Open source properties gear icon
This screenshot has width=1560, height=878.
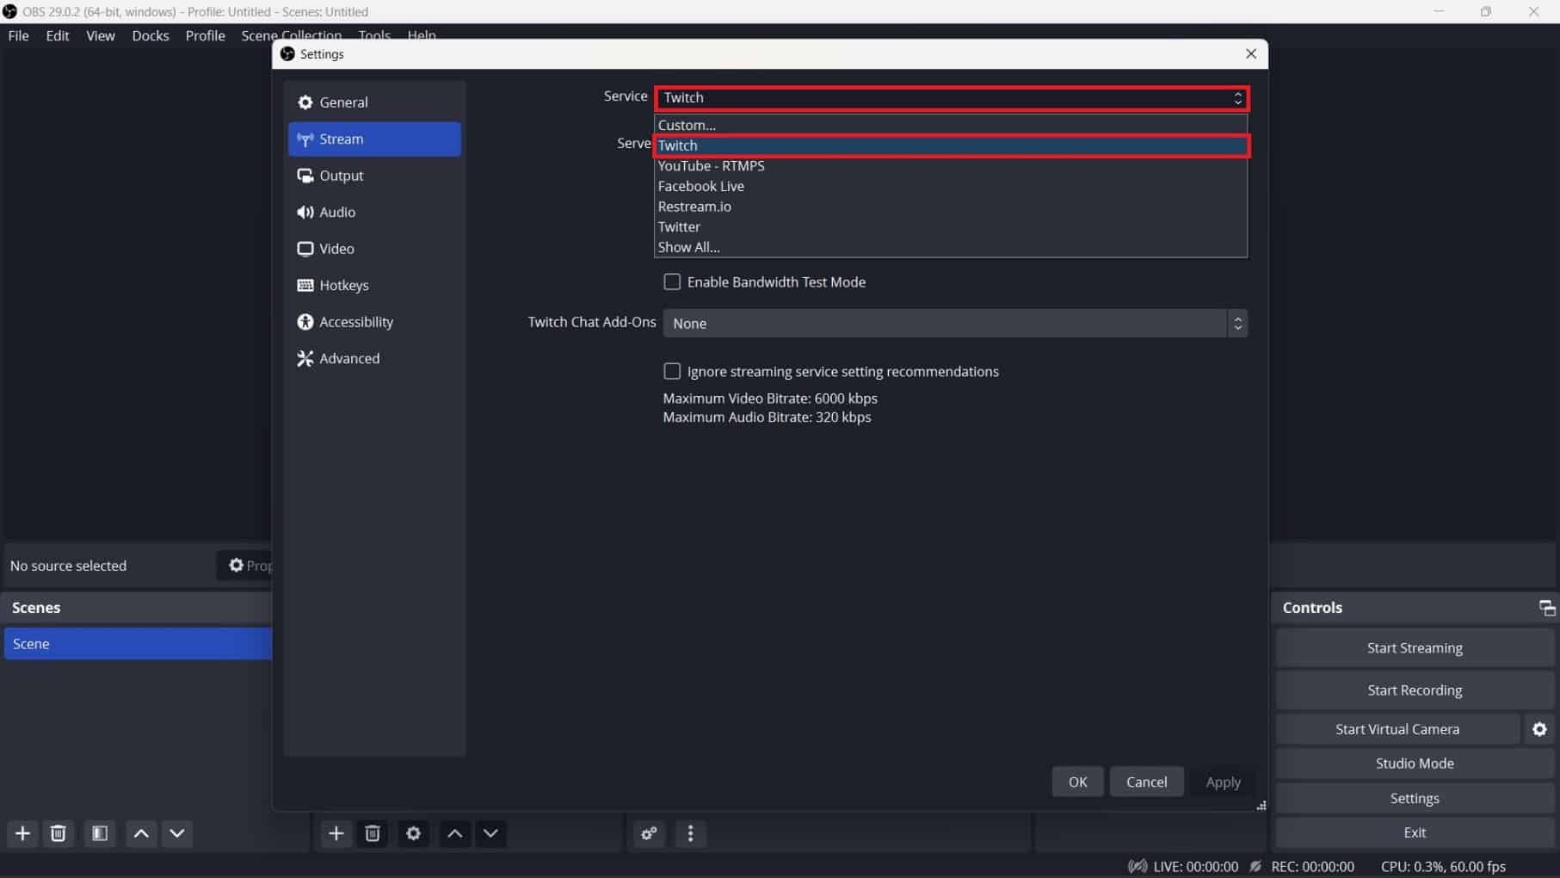pos(414,833)
